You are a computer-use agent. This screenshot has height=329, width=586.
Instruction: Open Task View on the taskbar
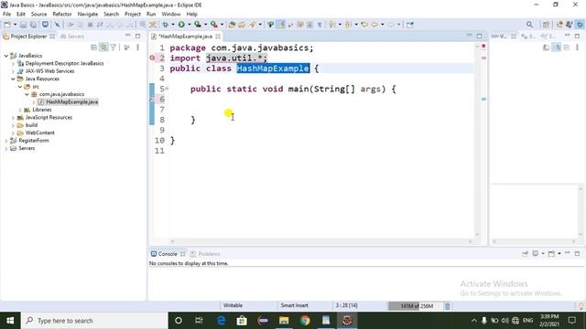[199, 321]
